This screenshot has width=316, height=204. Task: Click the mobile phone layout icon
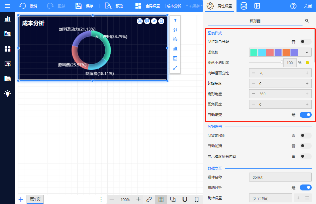[196, 199]
